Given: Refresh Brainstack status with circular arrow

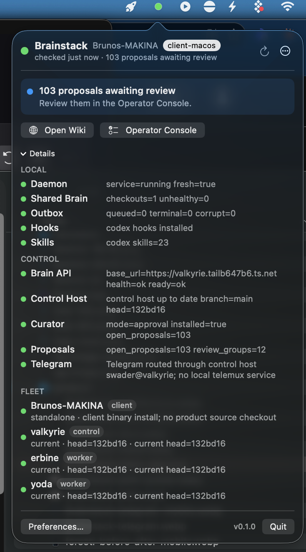Looking at the screenshot, I should point(264,51).
